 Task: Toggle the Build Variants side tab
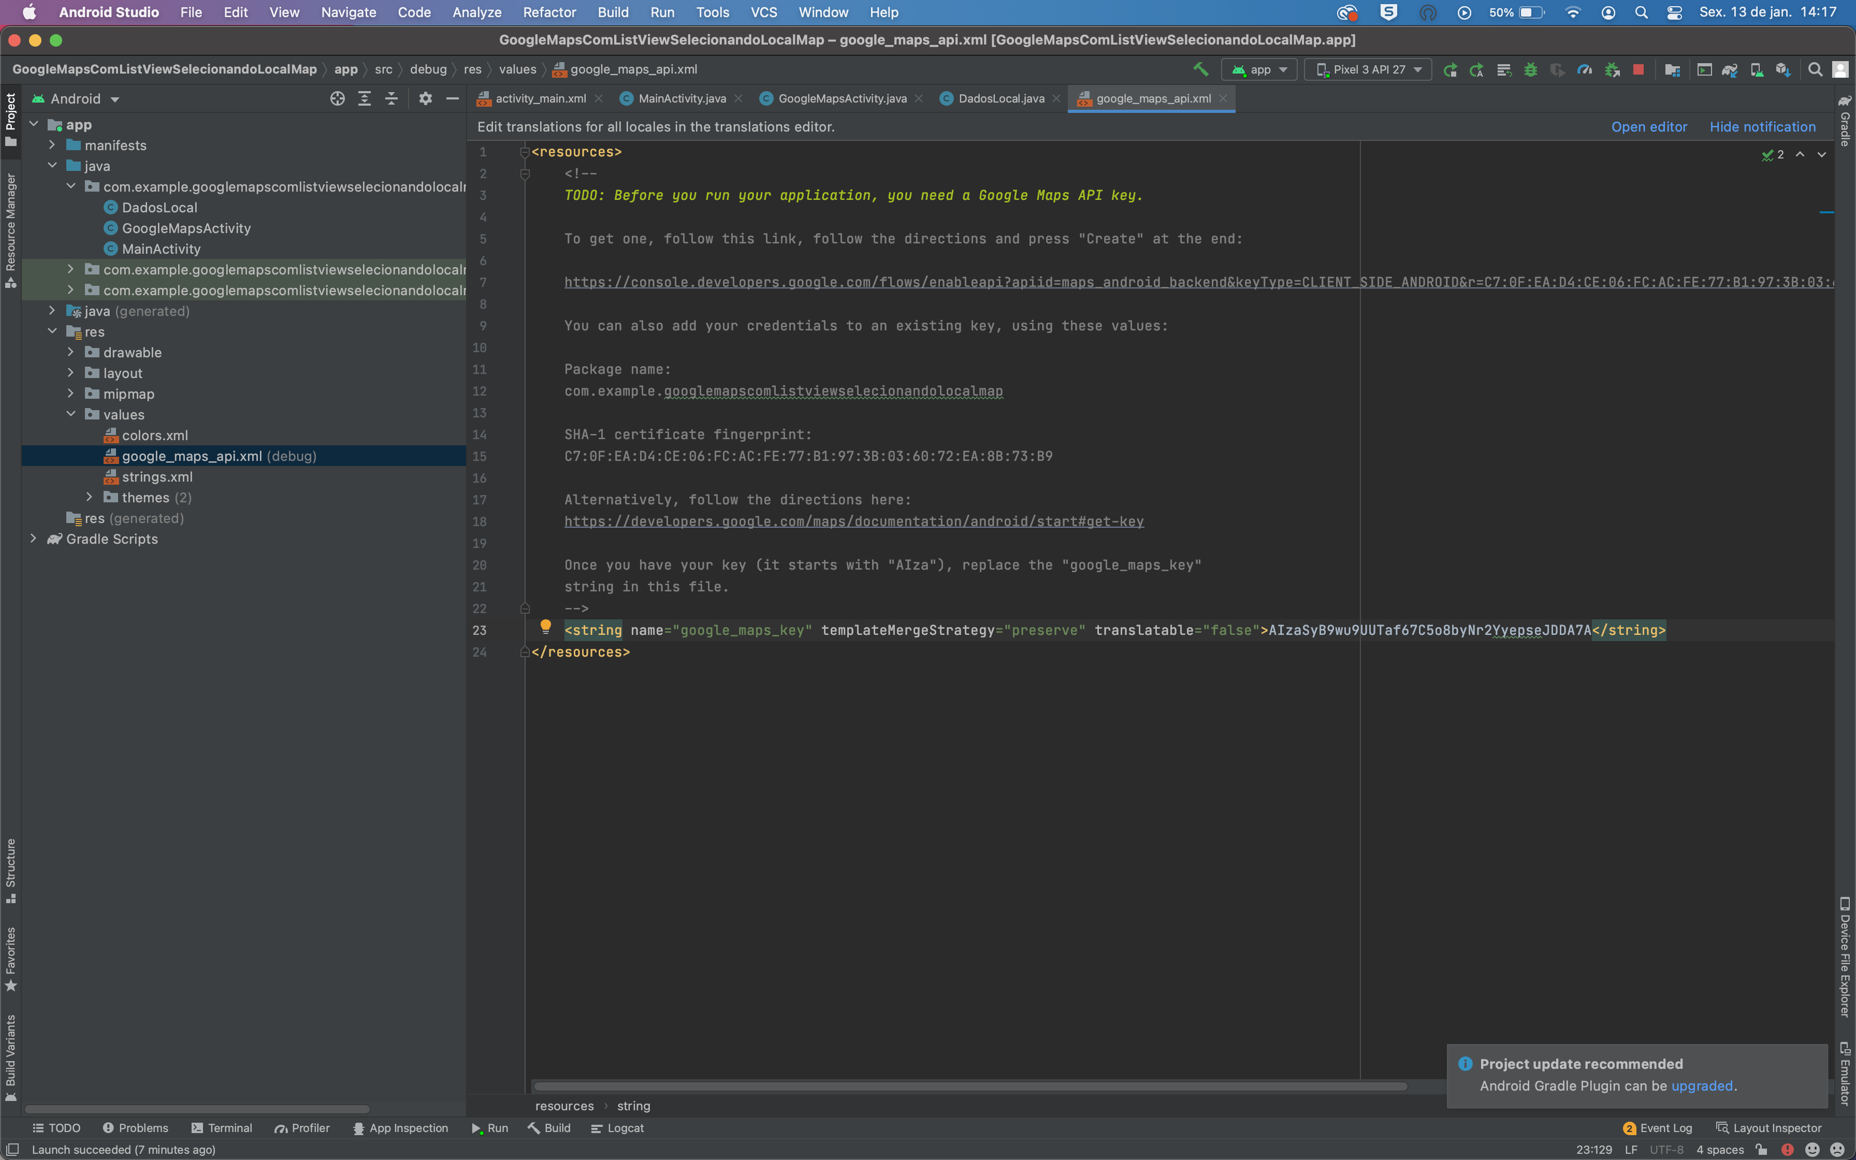coord(11,1057)
